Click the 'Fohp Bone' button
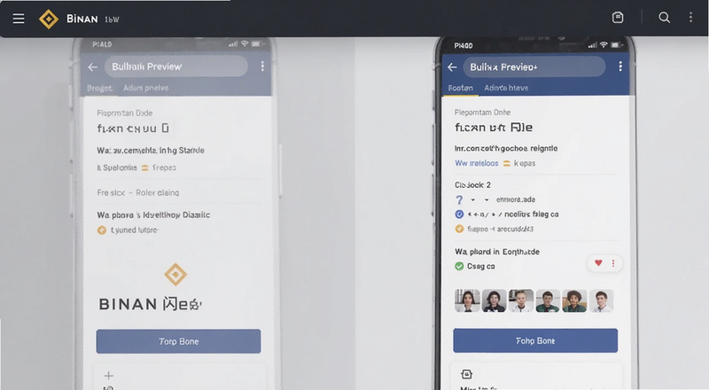The height and width of the screenshot is (390, 709). pos(535,340)
